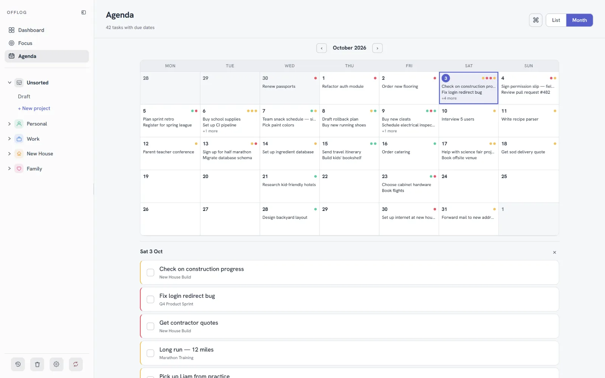Select the Month view tab
The image size is (605, 378).
[x=579, y=20]
